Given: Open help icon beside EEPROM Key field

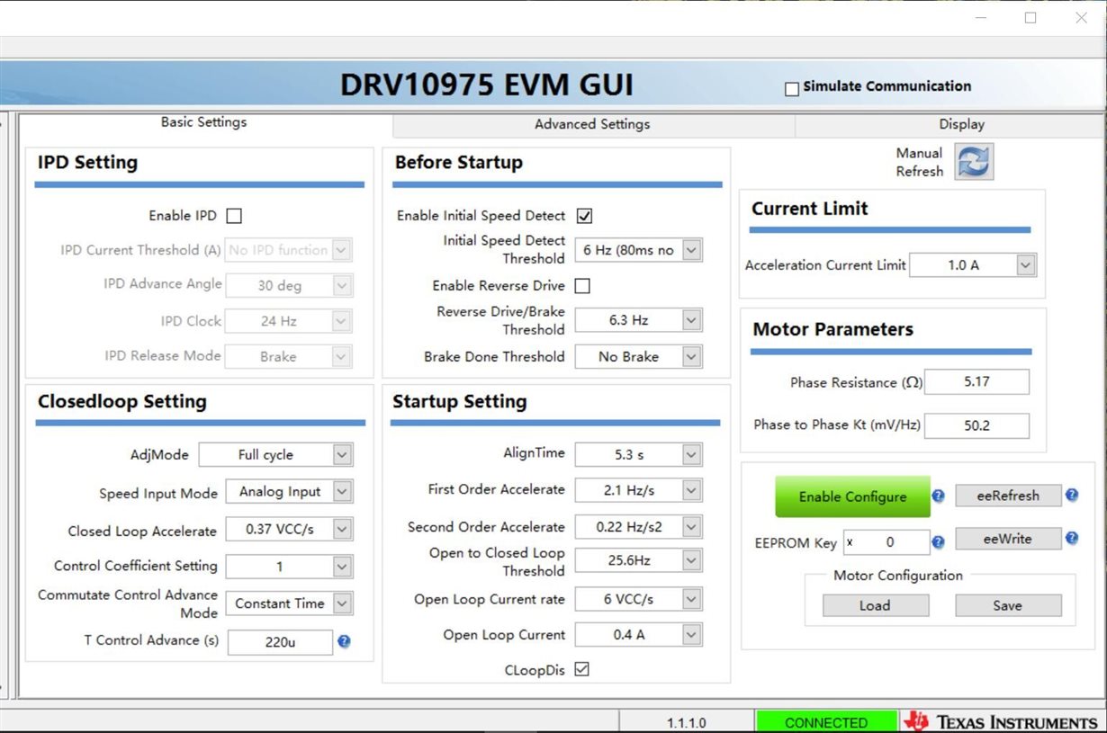Looking at the screenshot, I should coord(938,541).
